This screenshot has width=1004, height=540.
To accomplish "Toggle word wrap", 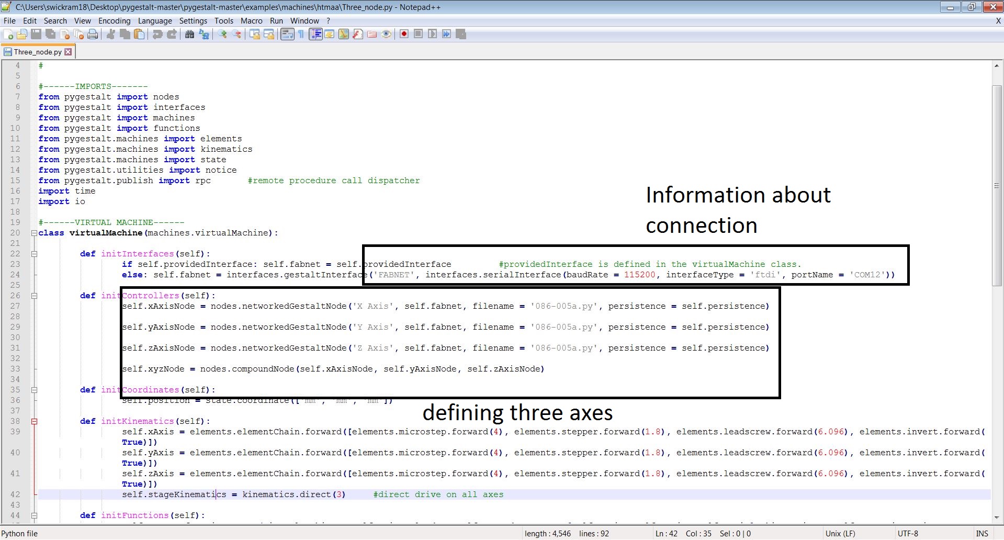I will [x=287, y=34].
